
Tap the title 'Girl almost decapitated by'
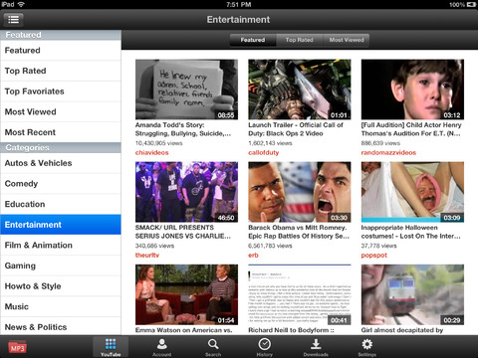click(x=402, y=330)
